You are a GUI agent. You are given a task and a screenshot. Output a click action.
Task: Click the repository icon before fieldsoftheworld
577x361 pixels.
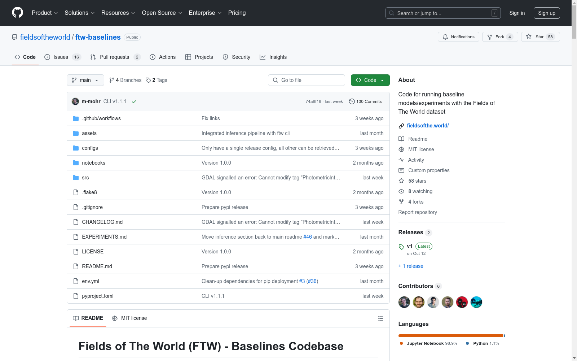click(x=14, y=37)
